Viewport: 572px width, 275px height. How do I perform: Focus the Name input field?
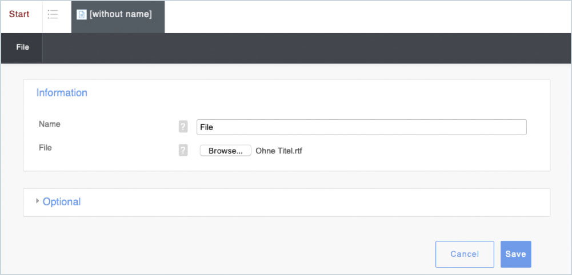(x=362, y=127)
